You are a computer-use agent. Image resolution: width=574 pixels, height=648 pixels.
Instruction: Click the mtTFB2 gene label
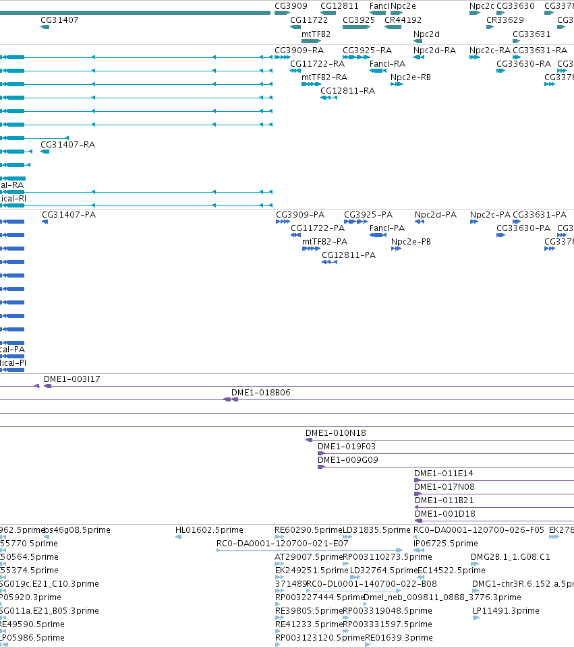click(x=316, y=34)
